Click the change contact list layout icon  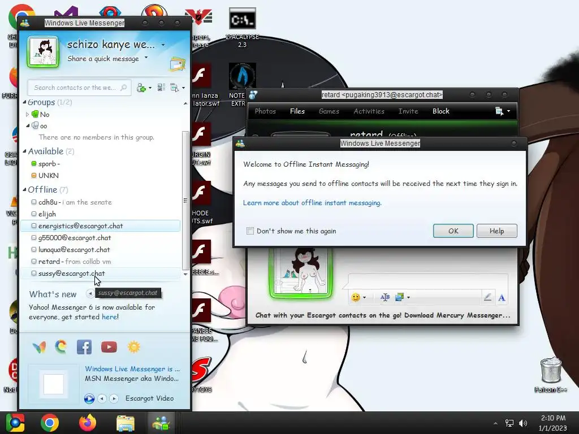tap(161, 88)
